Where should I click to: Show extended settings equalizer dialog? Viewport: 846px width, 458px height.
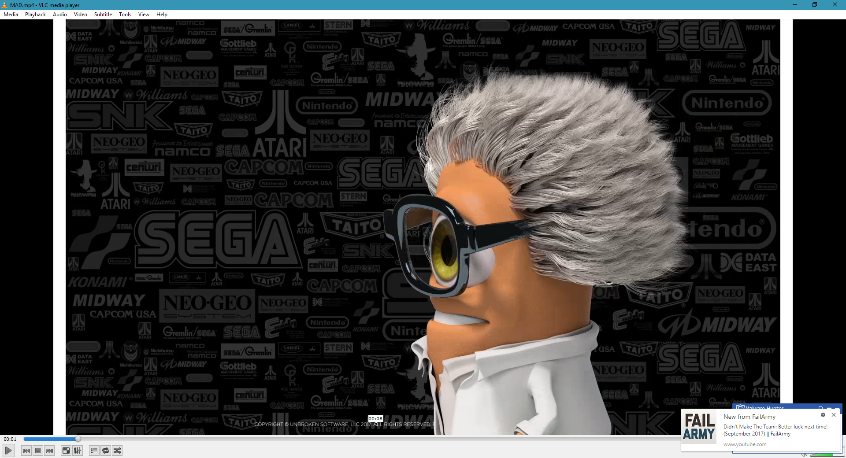pos(77,451)
